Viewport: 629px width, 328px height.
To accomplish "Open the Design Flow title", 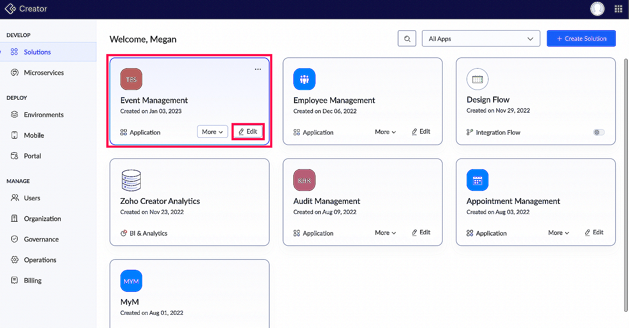I will 488,100.
